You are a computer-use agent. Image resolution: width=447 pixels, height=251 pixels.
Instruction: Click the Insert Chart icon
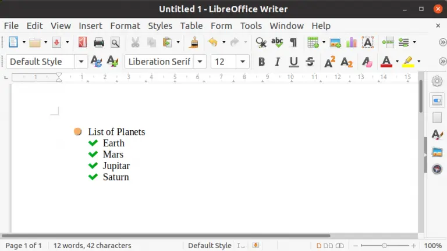352,42
